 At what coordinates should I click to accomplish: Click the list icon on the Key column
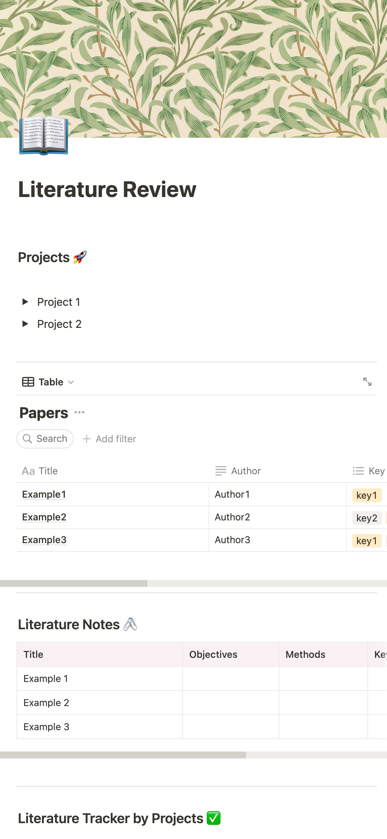[358, 471]
